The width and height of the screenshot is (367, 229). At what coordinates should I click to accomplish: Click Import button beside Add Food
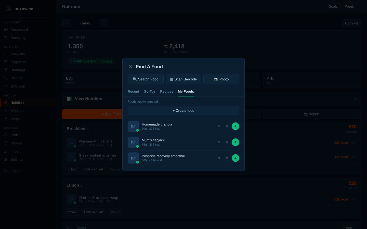pos(311,114)
